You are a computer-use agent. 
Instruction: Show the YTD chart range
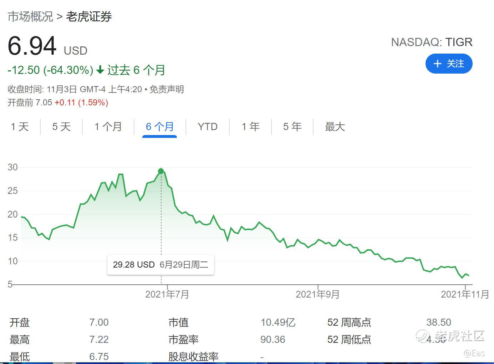pos(208,126)
